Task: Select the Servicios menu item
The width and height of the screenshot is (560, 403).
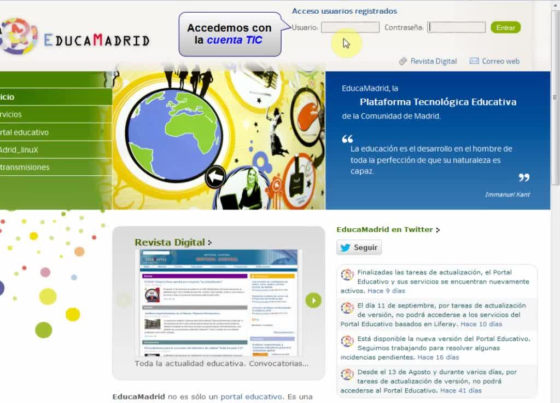Action: coord(56,114)
